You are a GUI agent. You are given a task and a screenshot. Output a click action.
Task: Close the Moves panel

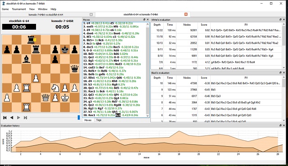point(148,20)
